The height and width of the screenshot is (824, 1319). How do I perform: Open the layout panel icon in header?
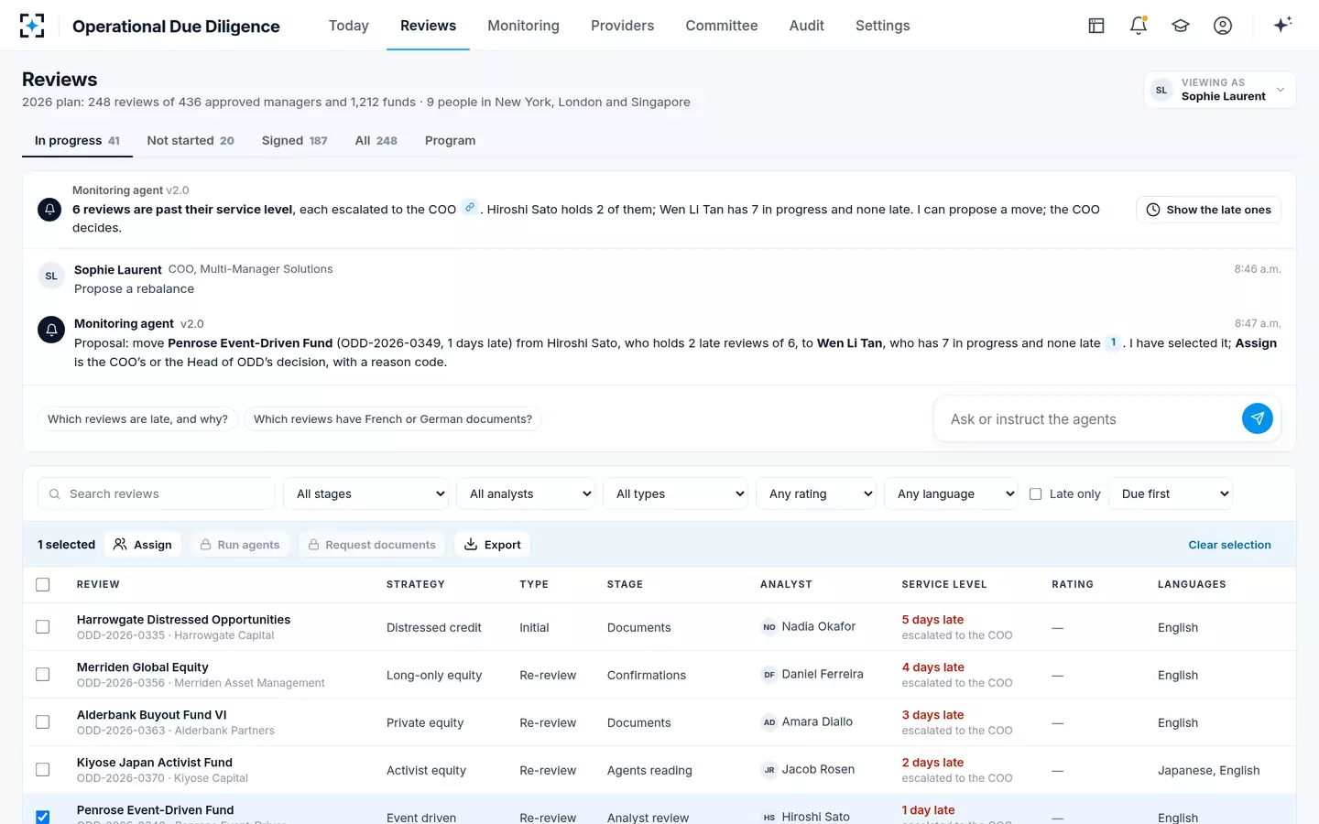pos(1096,26)
